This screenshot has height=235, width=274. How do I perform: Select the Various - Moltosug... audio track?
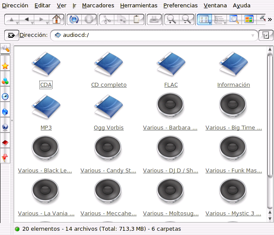[170, 198]
